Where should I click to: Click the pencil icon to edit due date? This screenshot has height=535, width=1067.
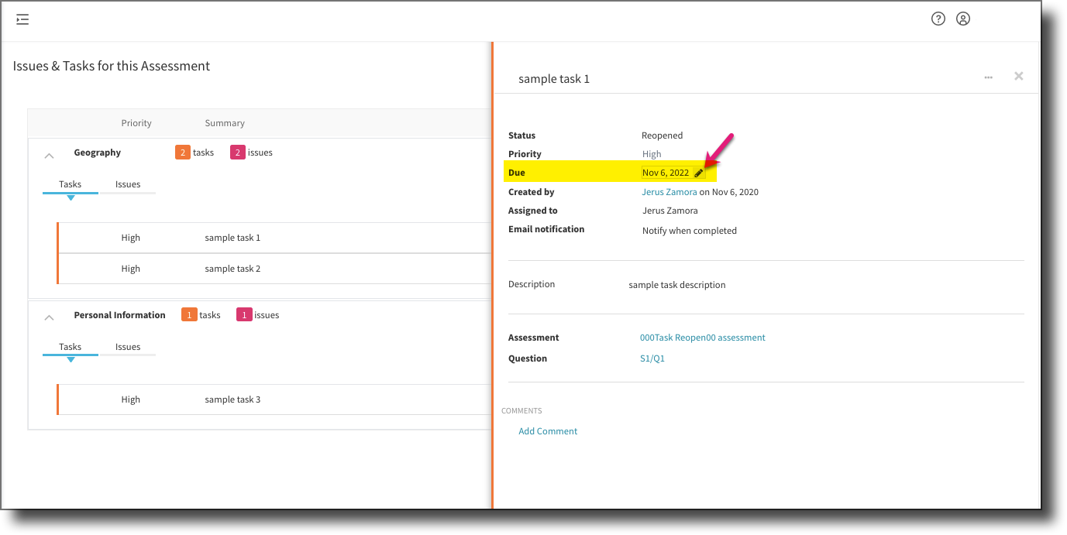point(698,173)
